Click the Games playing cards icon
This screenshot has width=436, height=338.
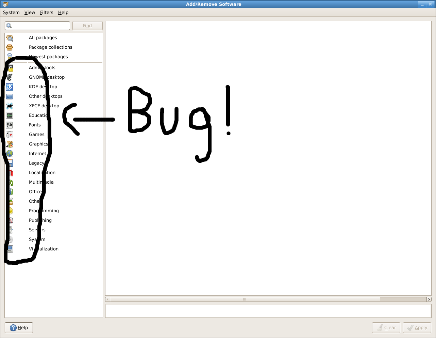point(10,135)
